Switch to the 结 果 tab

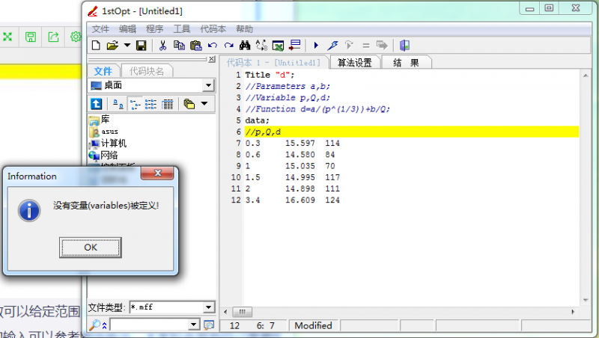406,63
